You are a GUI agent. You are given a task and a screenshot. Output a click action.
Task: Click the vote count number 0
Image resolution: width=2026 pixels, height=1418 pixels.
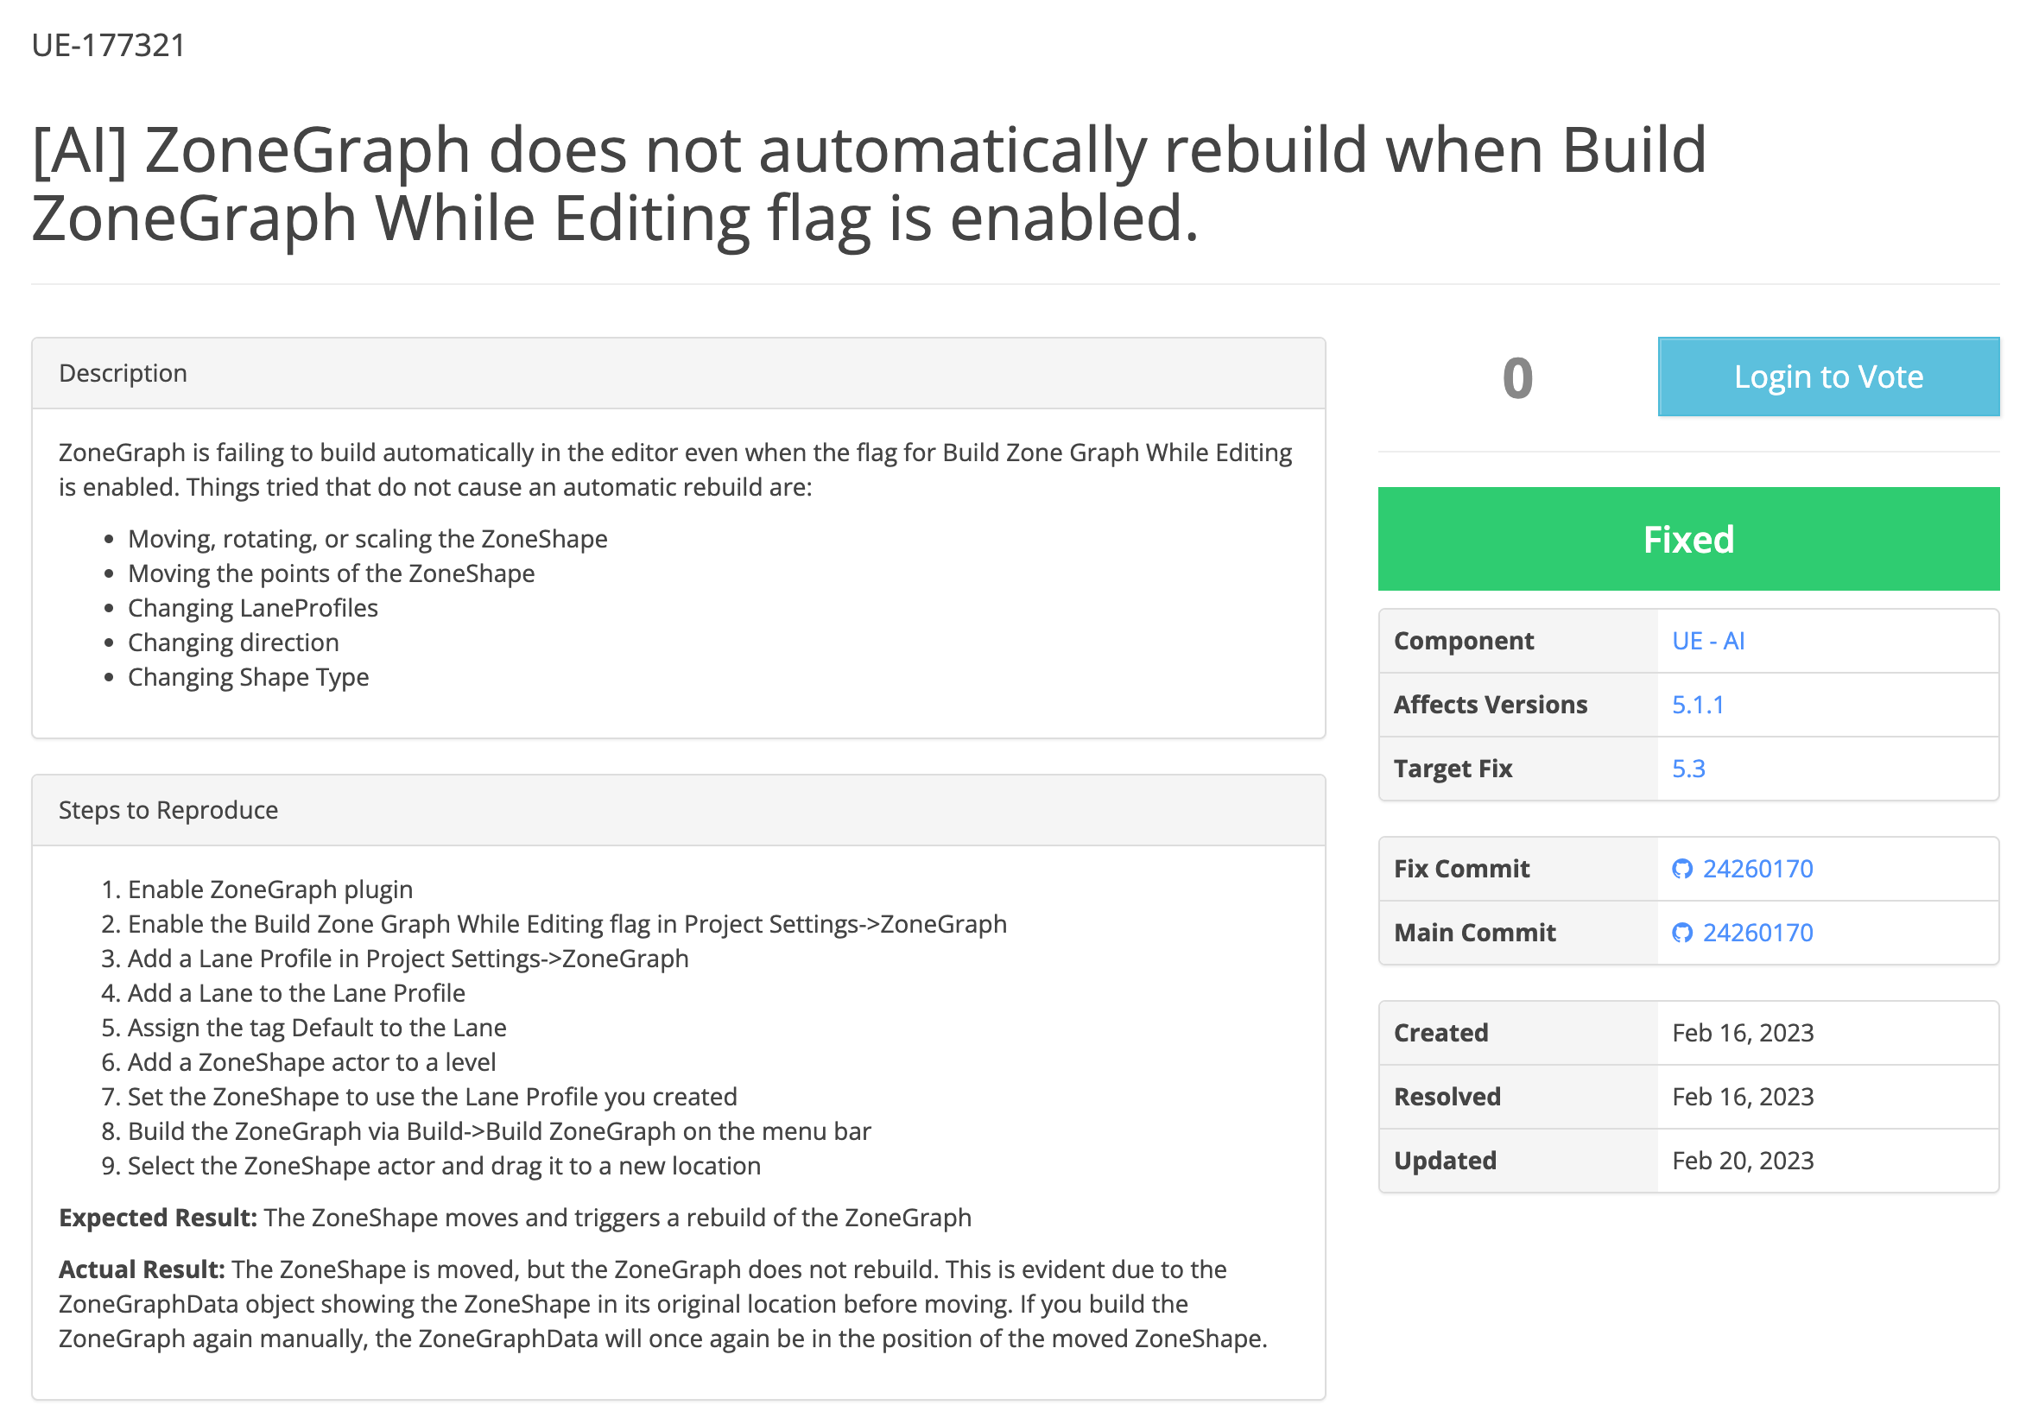[1516, 377]
